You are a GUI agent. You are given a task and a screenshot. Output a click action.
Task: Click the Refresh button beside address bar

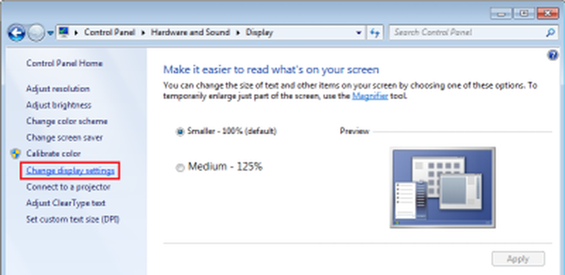coord(375,33)
